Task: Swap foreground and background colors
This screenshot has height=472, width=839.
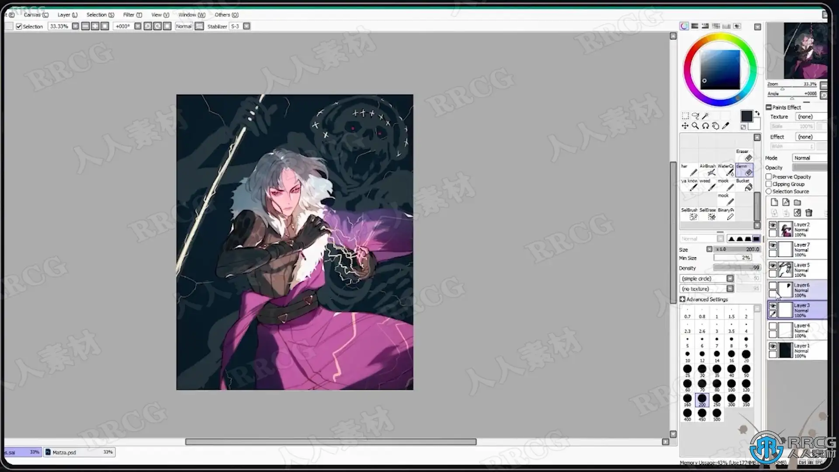Action: [757, 113]
